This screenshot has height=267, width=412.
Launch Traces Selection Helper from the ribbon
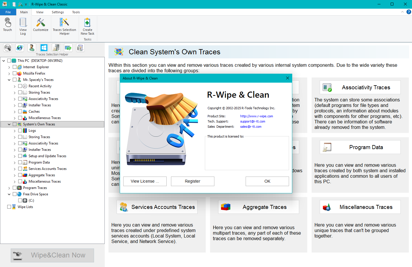point(64,26)
